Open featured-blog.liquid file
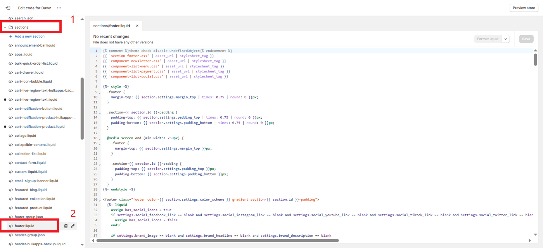Image resolution: width=543 pixels, height=248 pixels. coord(31,190)
